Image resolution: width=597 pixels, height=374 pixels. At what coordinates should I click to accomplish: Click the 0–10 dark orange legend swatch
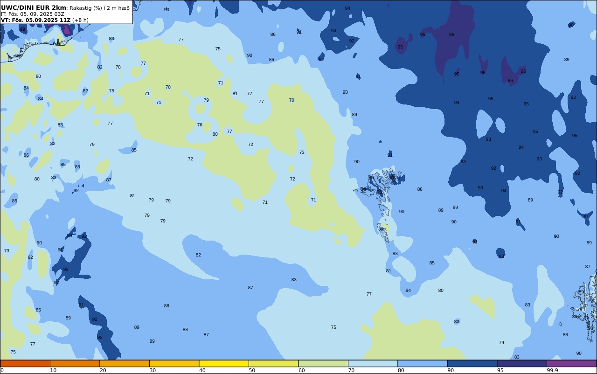point(25,363)
